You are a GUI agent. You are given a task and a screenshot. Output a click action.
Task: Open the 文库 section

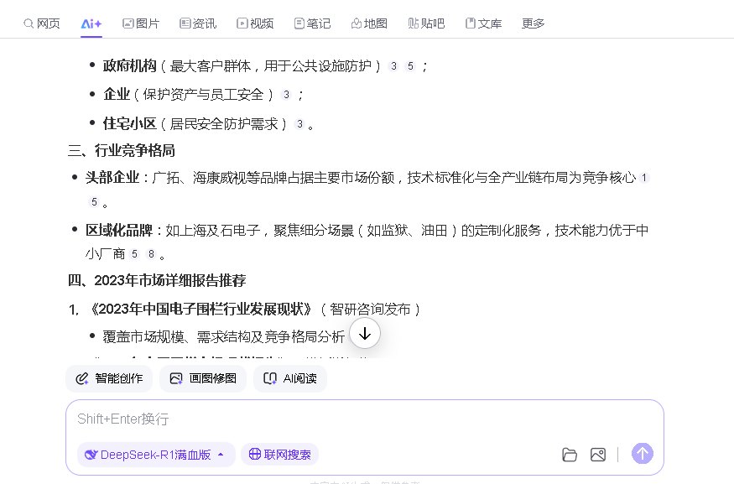click(484, 23)
